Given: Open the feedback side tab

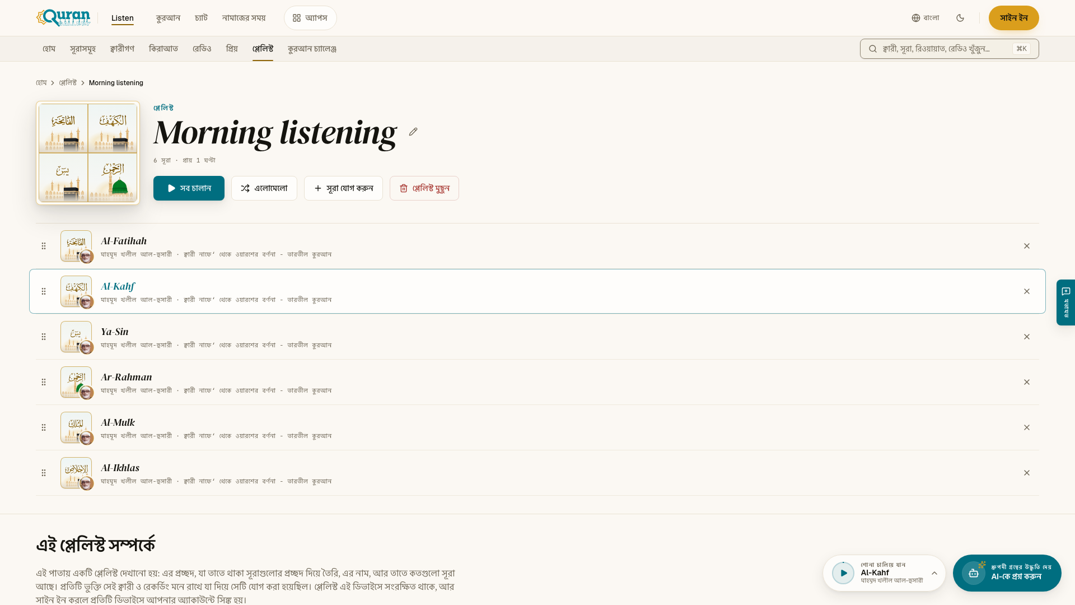Looking at the screenshot, I should point(1065,302).
